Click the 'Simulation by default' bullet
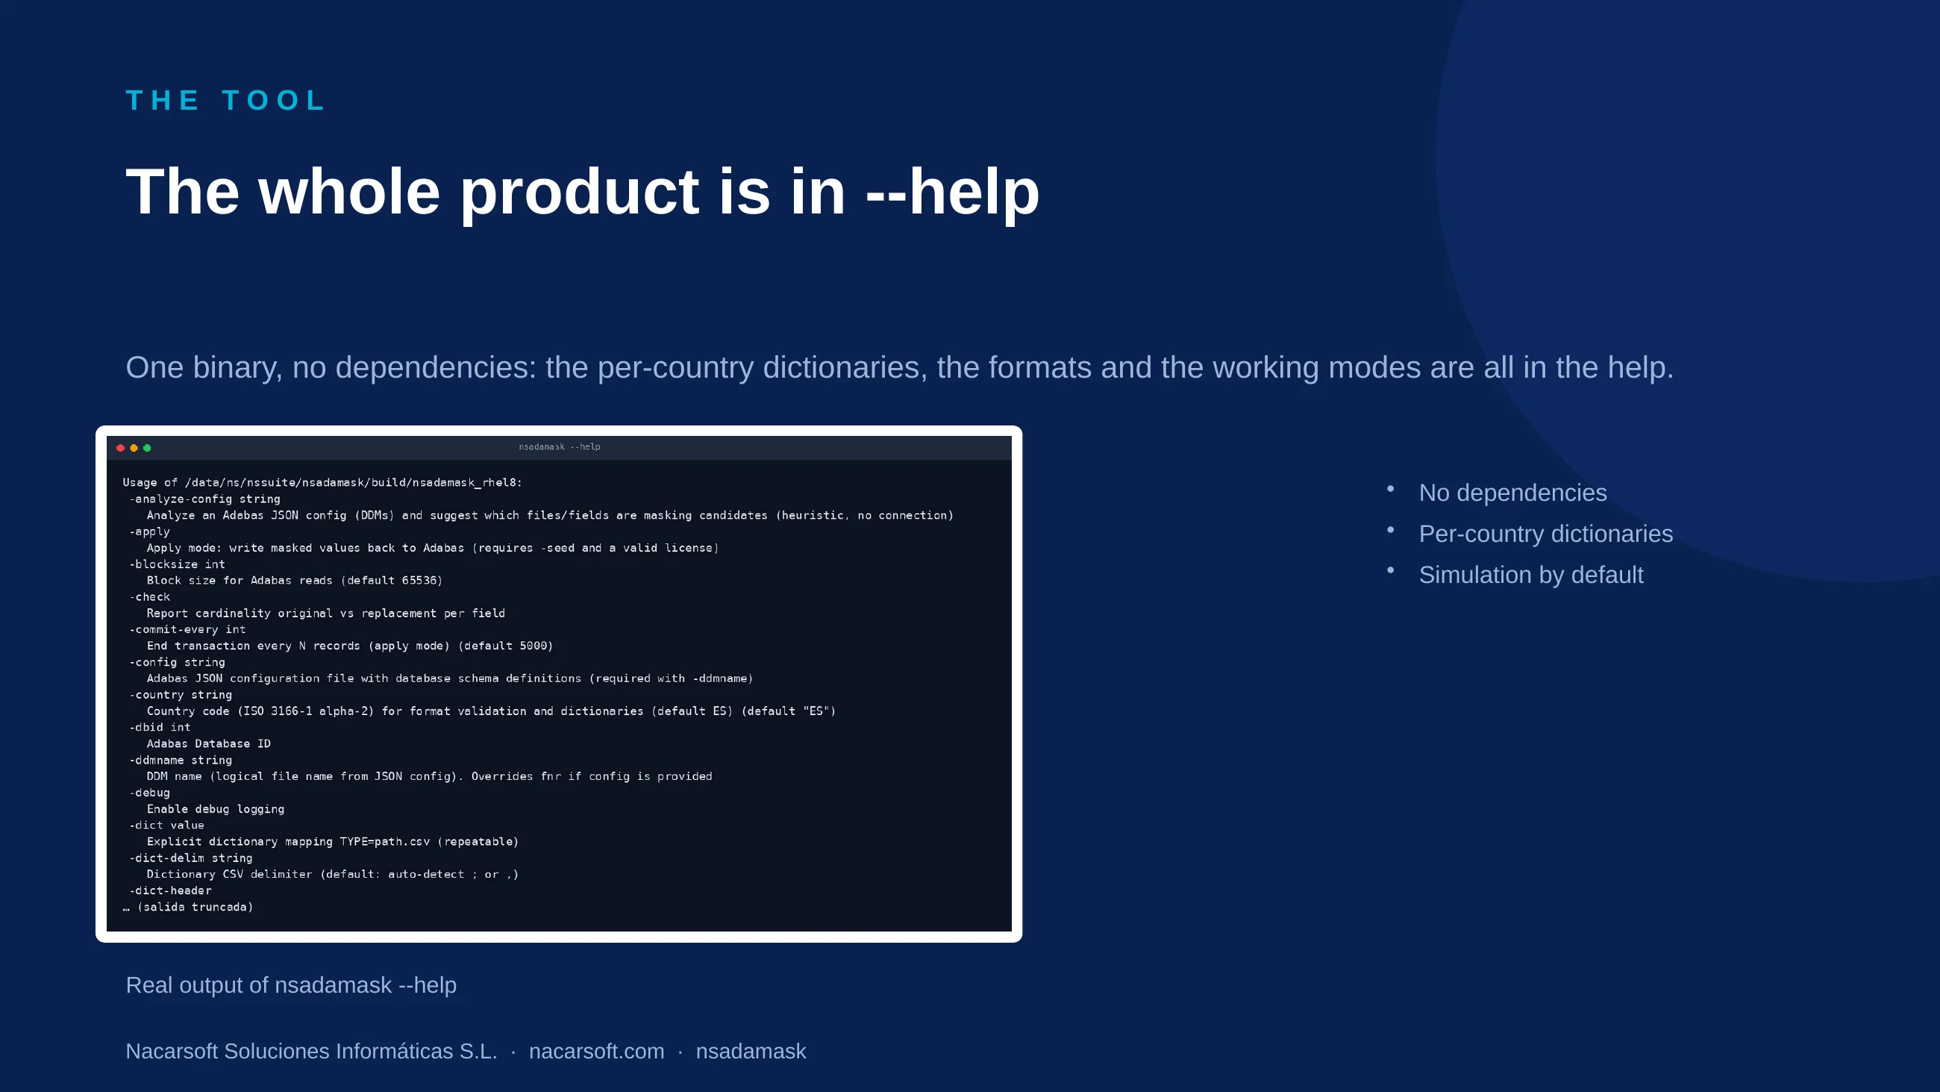1940x1092 pixels. (1530, 575)
